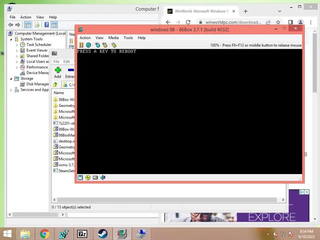
Task: Send Ctrl+Alt+Del in 86Box toolbar
Action: coord(97,45)
